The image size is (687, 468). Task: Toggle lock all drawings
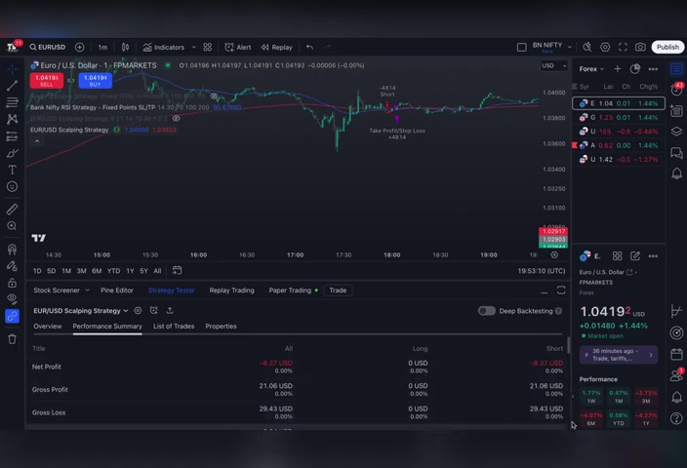point(12,283)
